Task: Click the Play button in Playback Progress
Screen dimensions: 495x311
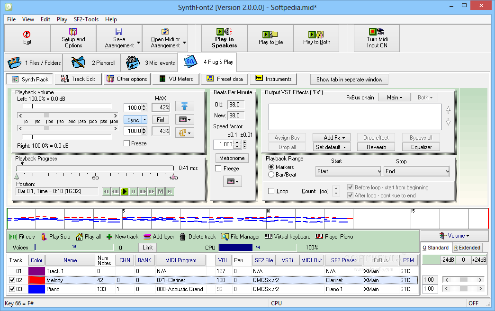Action: pos(125,191)
